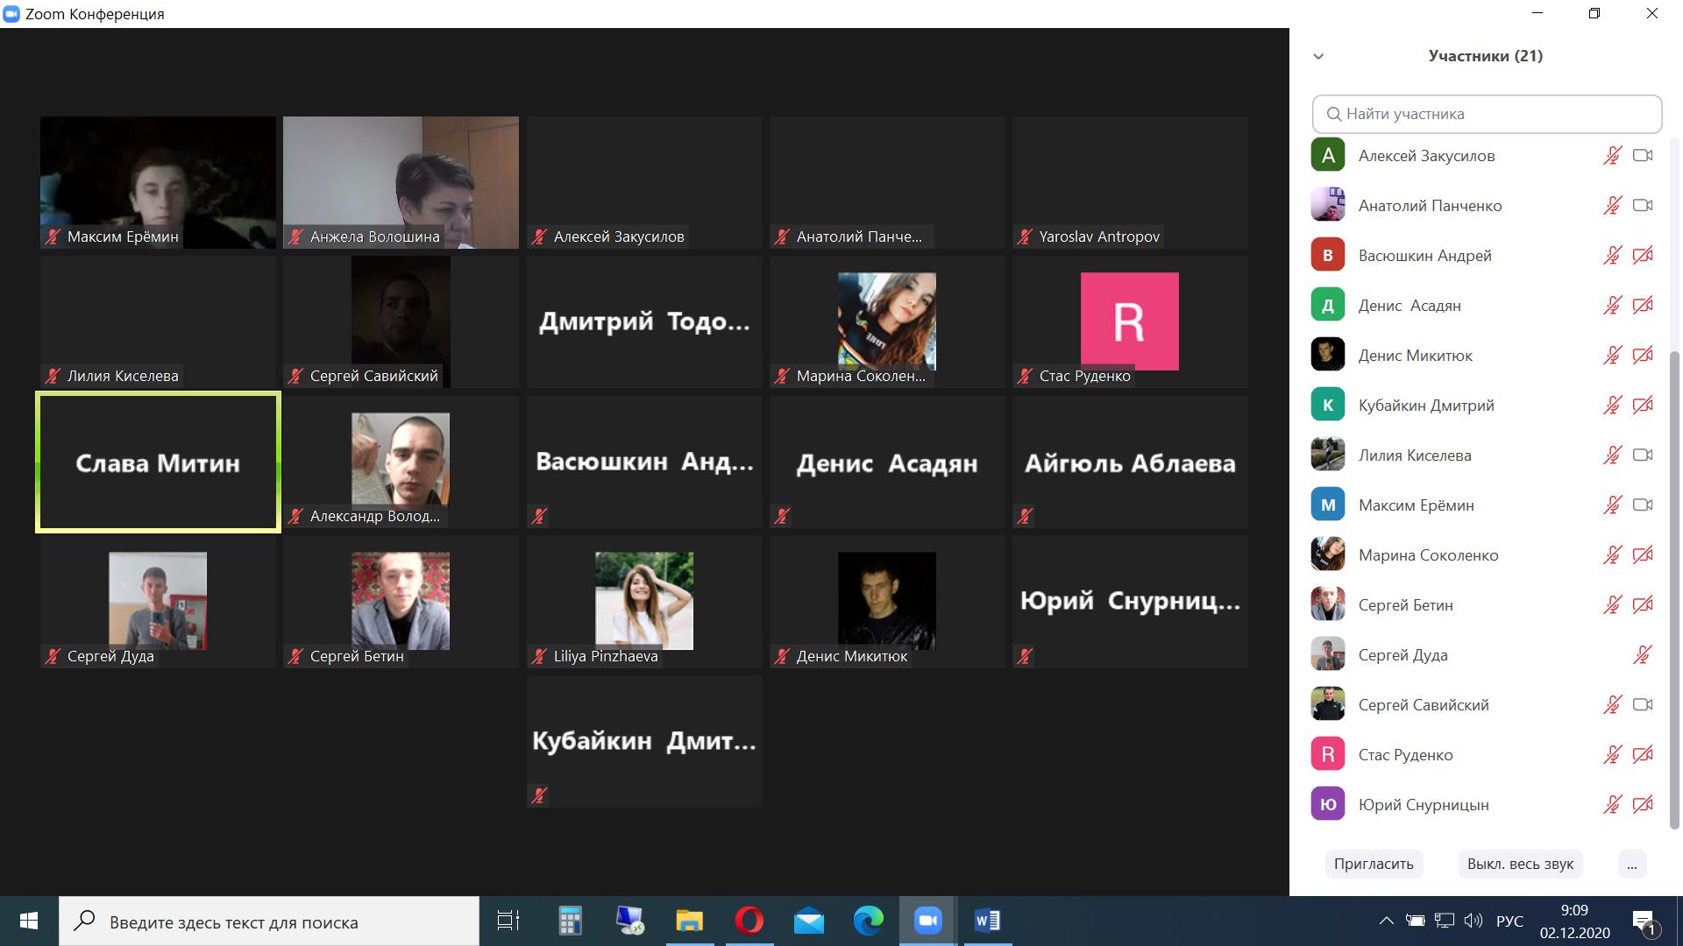
Task: Click Выкл. весь звук button
Action: click(1520, 864)
